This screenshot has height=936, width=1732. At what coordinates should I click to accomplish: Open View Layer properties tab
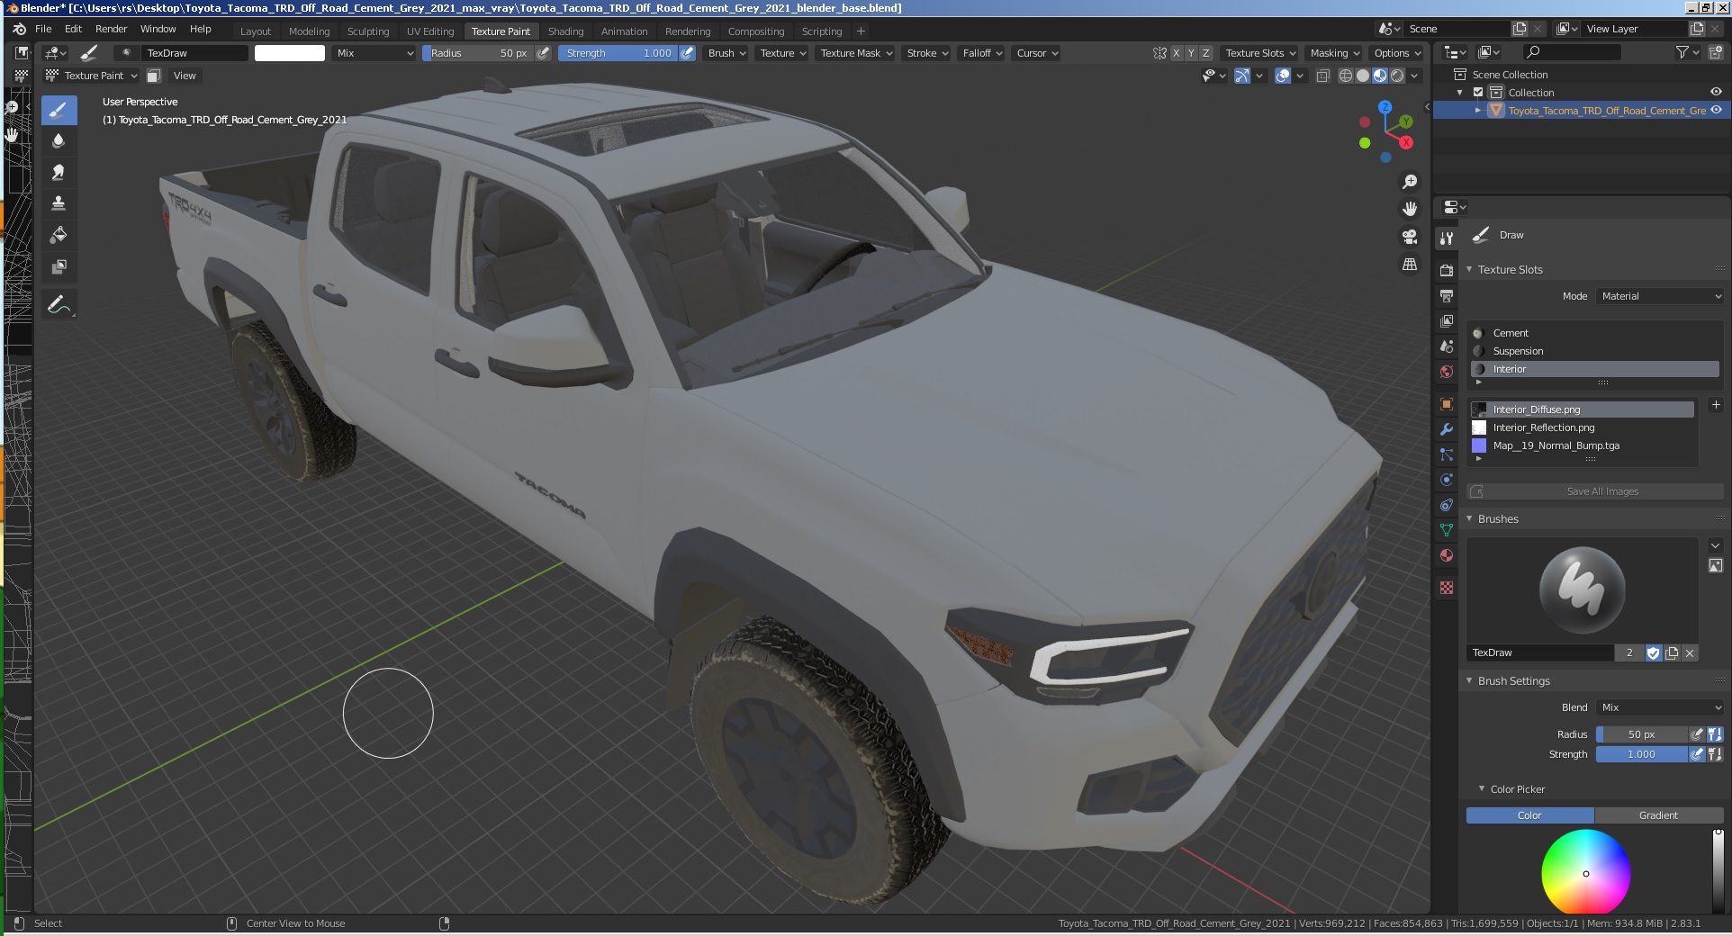click(x=1447, y=320)
